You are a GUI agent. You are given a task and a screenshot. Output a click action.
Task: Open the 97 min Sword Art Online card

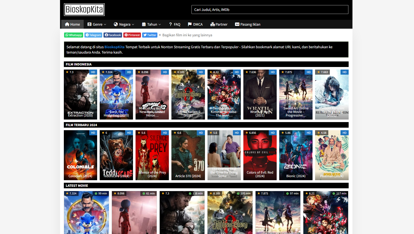click(278, 212)
